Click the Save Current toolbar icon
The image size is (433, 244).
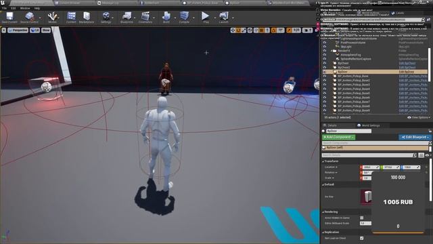pos(9,17)
